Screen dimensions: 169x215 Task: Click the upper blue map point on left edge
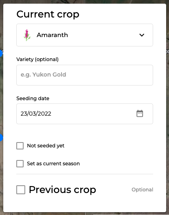[1, 53]
